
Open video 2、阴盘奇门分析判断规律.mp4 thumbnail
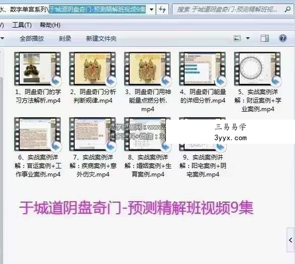[x=93, y=69]
